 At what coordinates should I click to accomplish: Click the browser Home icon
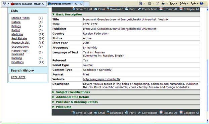coord(141,3)
